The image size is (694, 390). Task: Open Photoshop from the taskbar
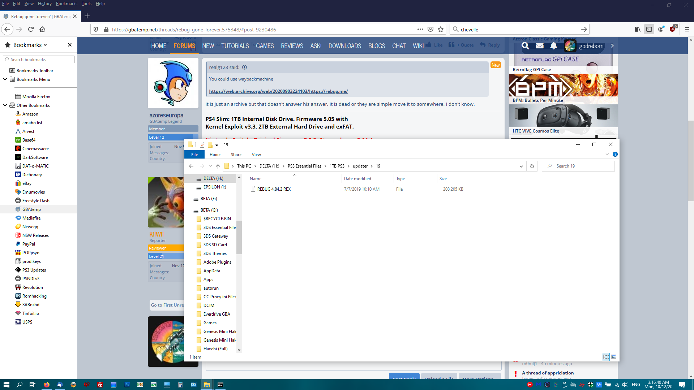[127, 385]
